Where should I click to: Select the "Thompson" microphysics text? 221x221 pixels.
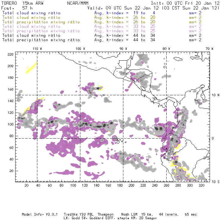pyautogui.click(x=105, y=214)
